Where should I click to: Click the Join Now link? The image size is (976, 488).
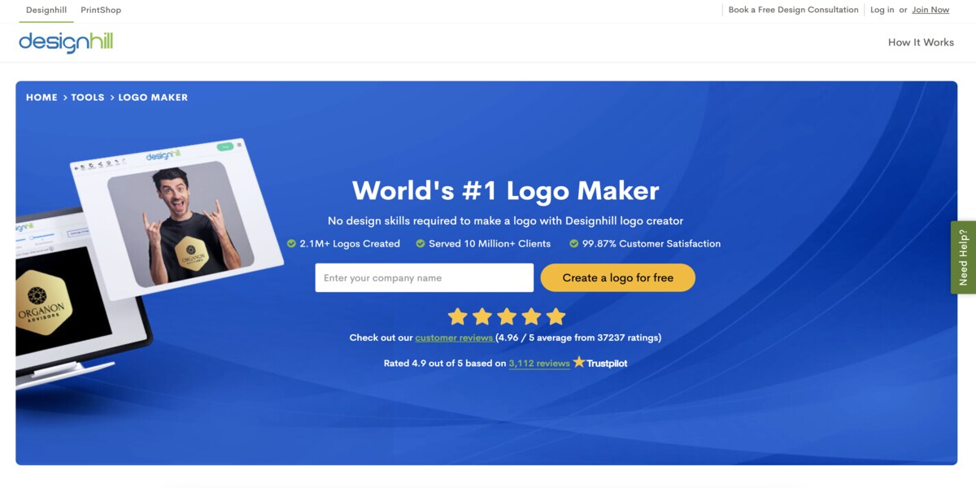tap(930, 10)
